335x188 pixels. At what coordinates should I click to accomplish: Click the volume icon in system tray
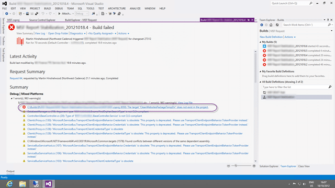(x=305, y=184)
